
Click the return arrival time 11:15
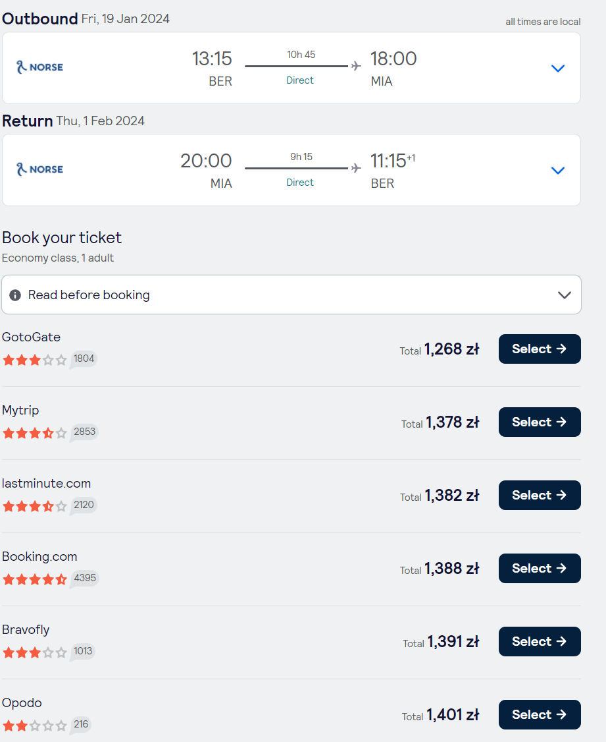388,161
